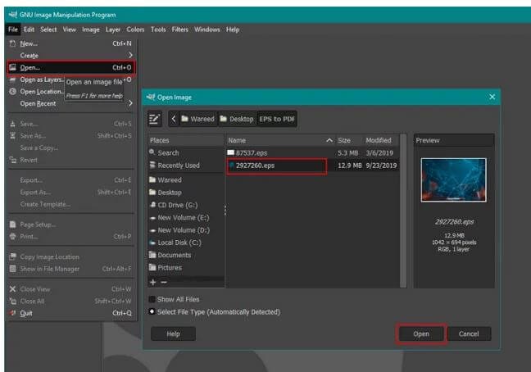The image size is (531, 372).
Task: Click the Open as Layers icon
Action: click(12, 79)
